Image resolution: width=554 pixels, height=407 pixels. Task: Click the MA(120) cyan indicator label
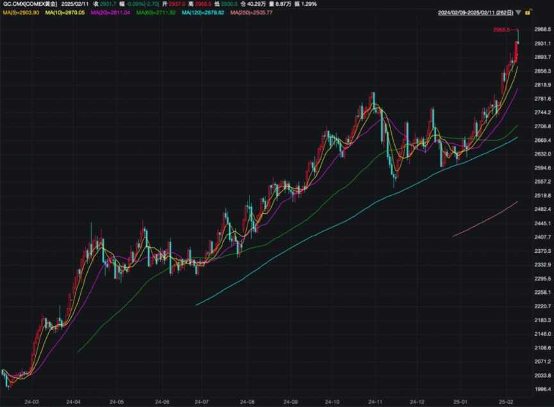point(203,13)
